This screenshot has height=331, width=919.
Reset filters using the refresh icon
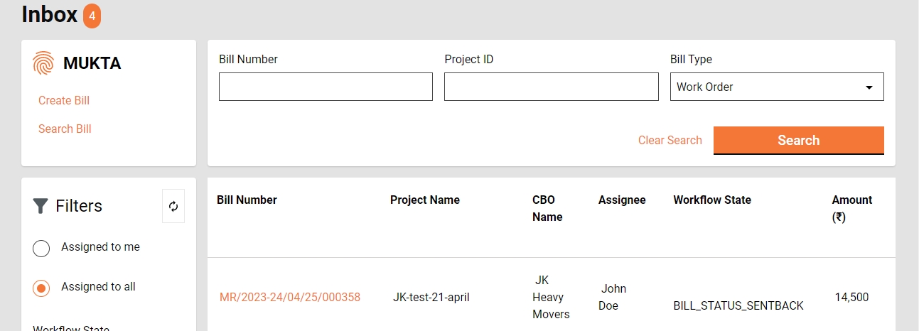click(173, 206)
